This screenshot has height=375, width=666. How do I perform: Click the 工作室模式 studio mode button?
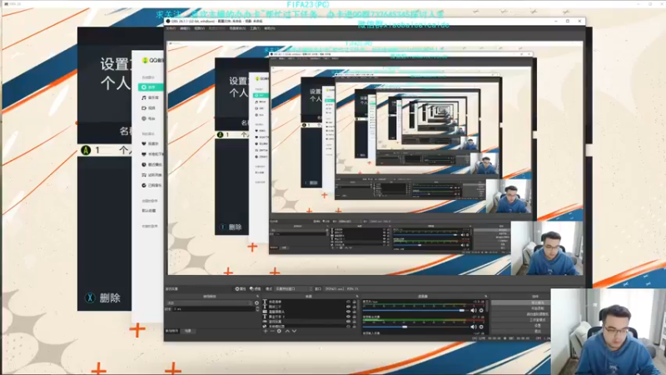[521, 320]
